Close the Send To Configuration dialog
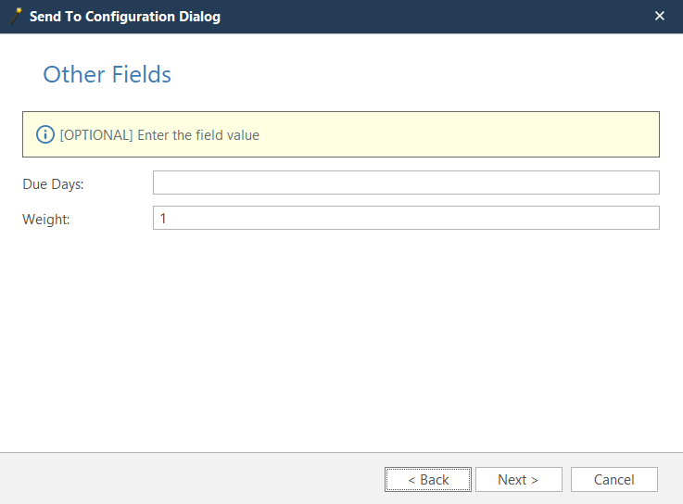 [659, 16]
